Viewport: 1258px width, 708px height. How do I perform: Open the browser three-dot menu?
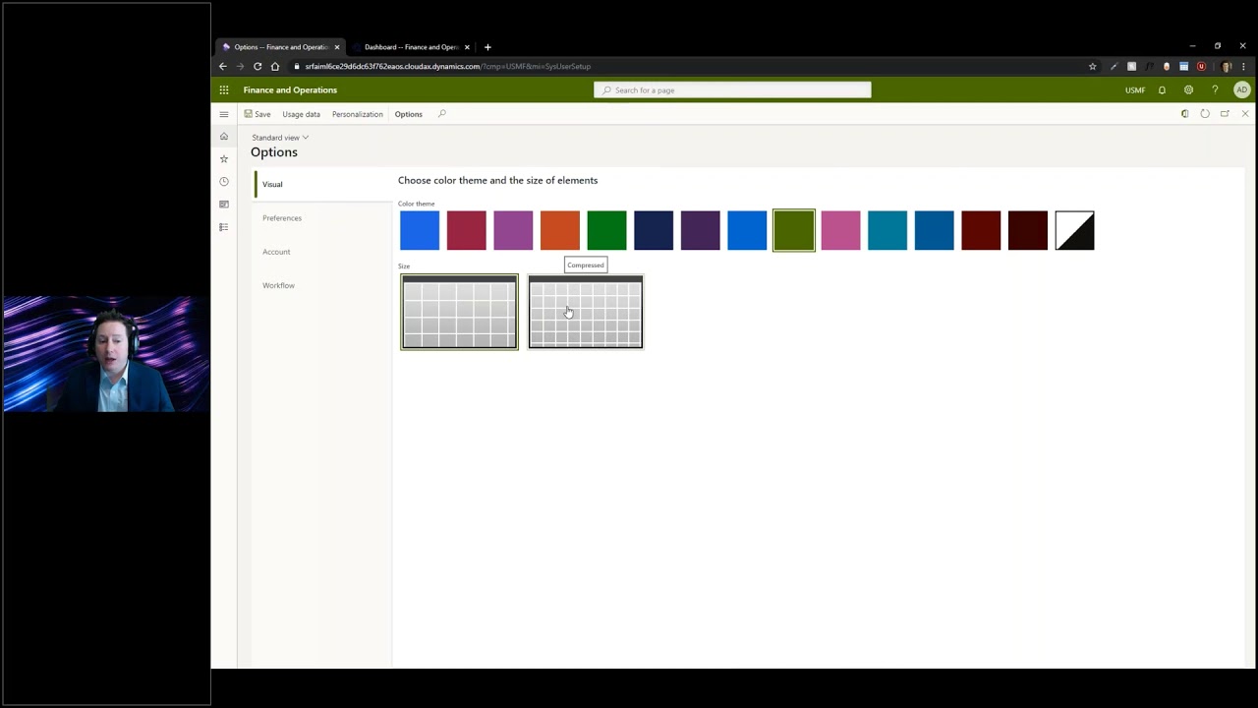[x=1243, y=66]
